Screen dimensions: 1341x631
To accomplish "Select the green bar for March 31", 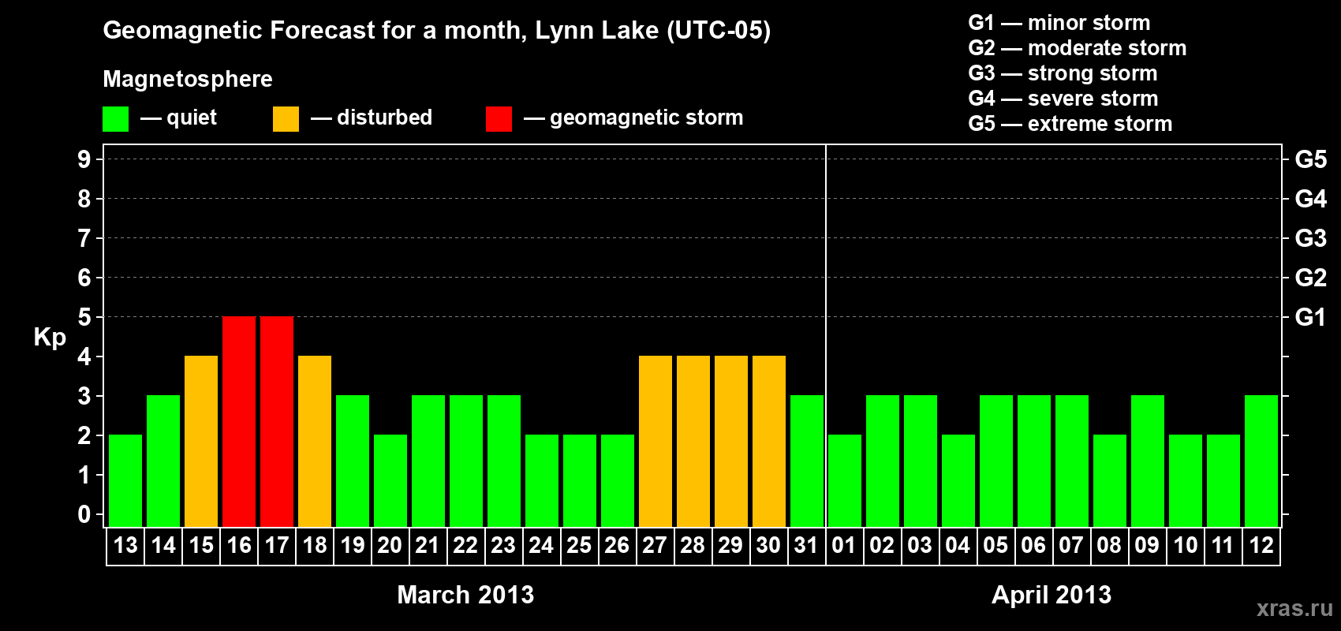I will click(x=807, y=461).
